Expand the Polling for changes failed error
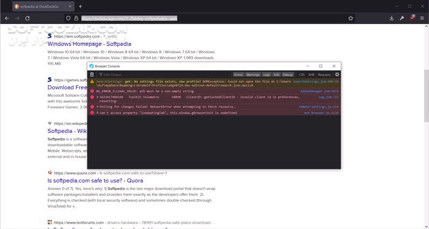The width and height of the screenshot is (429, 229). 97,107
